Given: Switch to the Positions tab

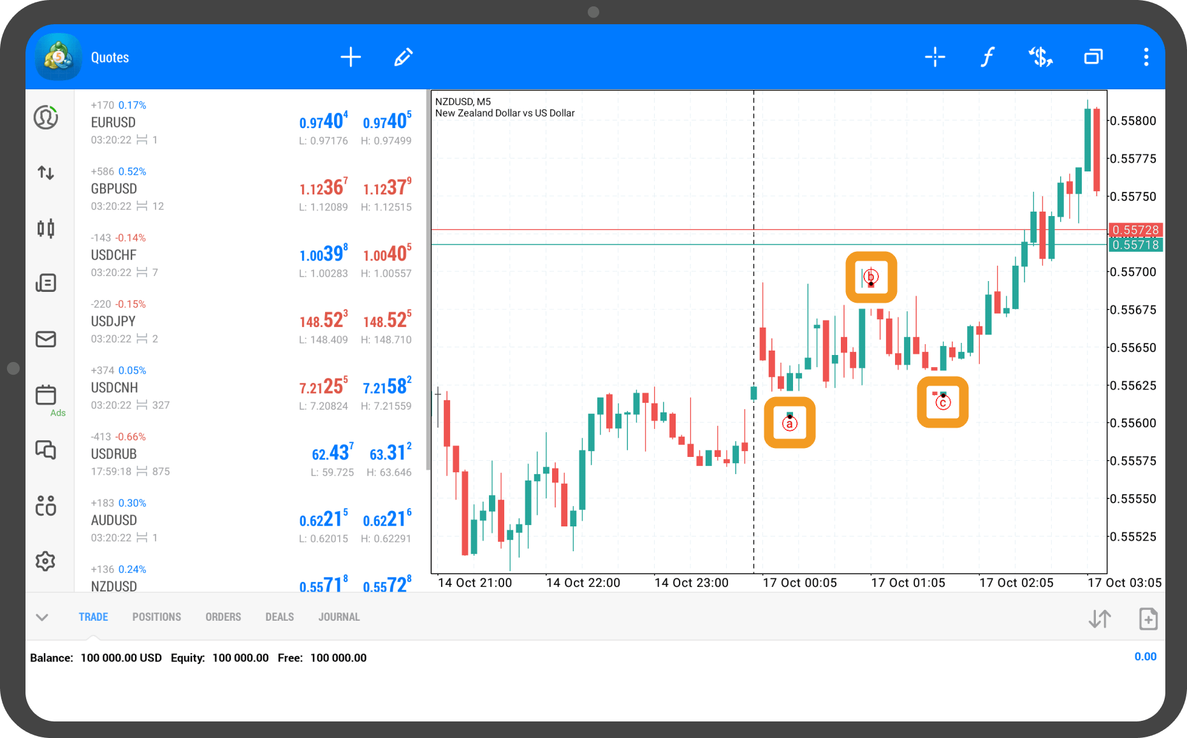Looking at the screenshot, I should click(x=157, y=617).
